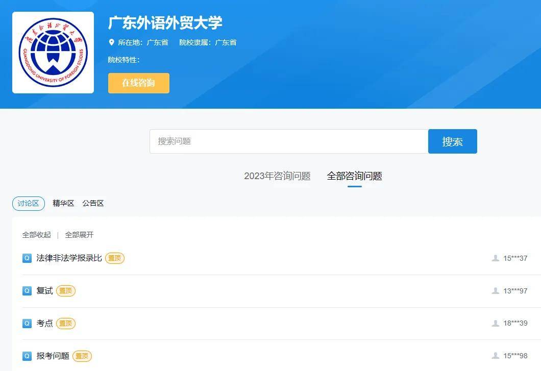Click into the 搜索问题 input field

[289, 141]
